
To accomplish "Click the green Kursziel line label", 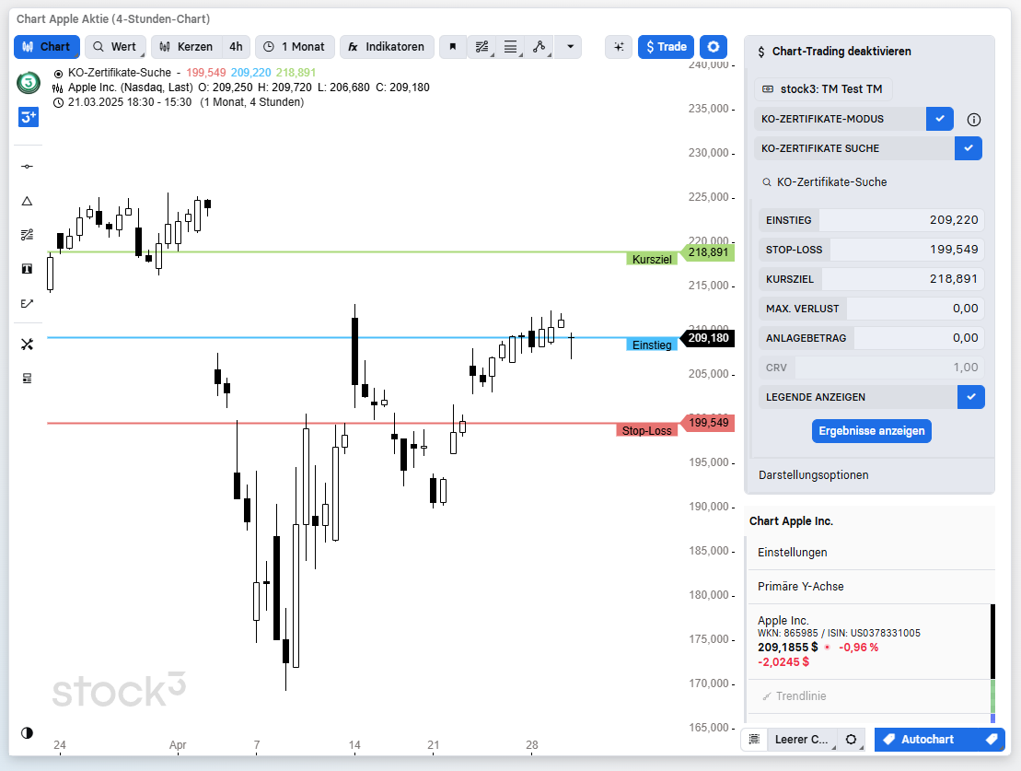I will point(652,260).
